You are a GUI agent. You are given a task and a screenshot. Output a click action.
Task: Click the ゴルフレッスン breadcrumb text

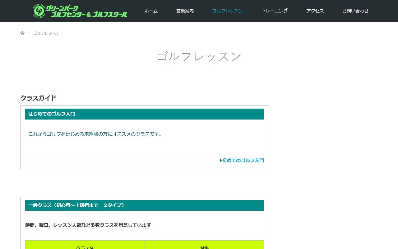pyautogui.click(x=46, y=33)
